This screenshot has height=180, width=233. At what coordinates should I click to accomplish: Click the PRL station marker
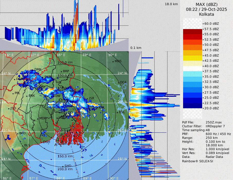point(13,93)
